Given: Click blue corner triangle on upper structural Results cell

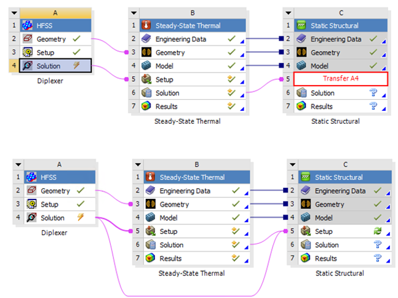Looking at the screenshot, I should (x=384, y=109).
